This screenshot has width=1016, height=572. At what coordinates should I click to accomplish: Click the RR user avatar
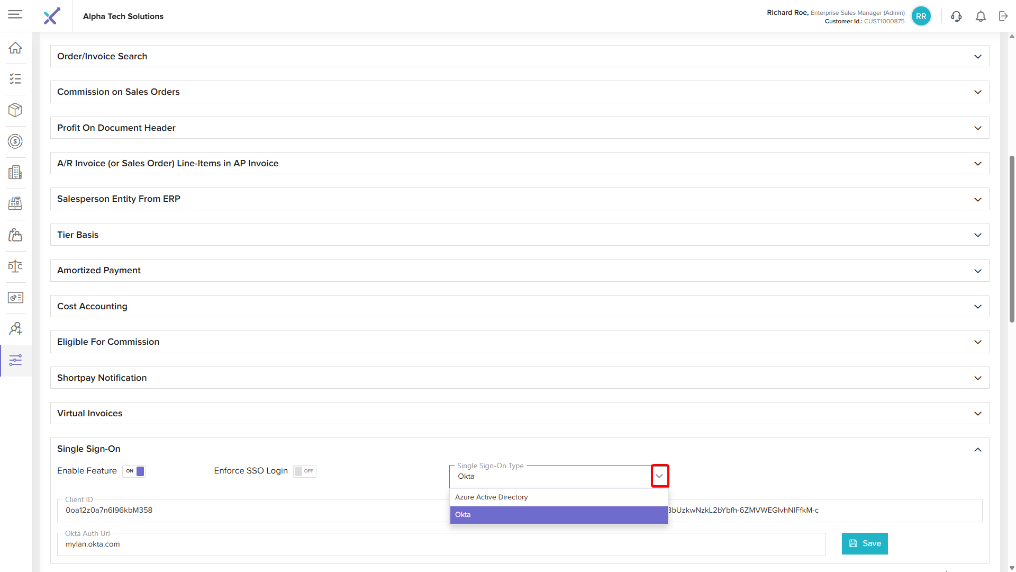[x=921, y=16]
